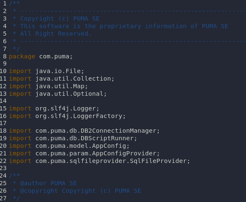This screenshot has height=202, width=246.
Task: Click the @author PUMA SE comment
Action: coord(48,183)
